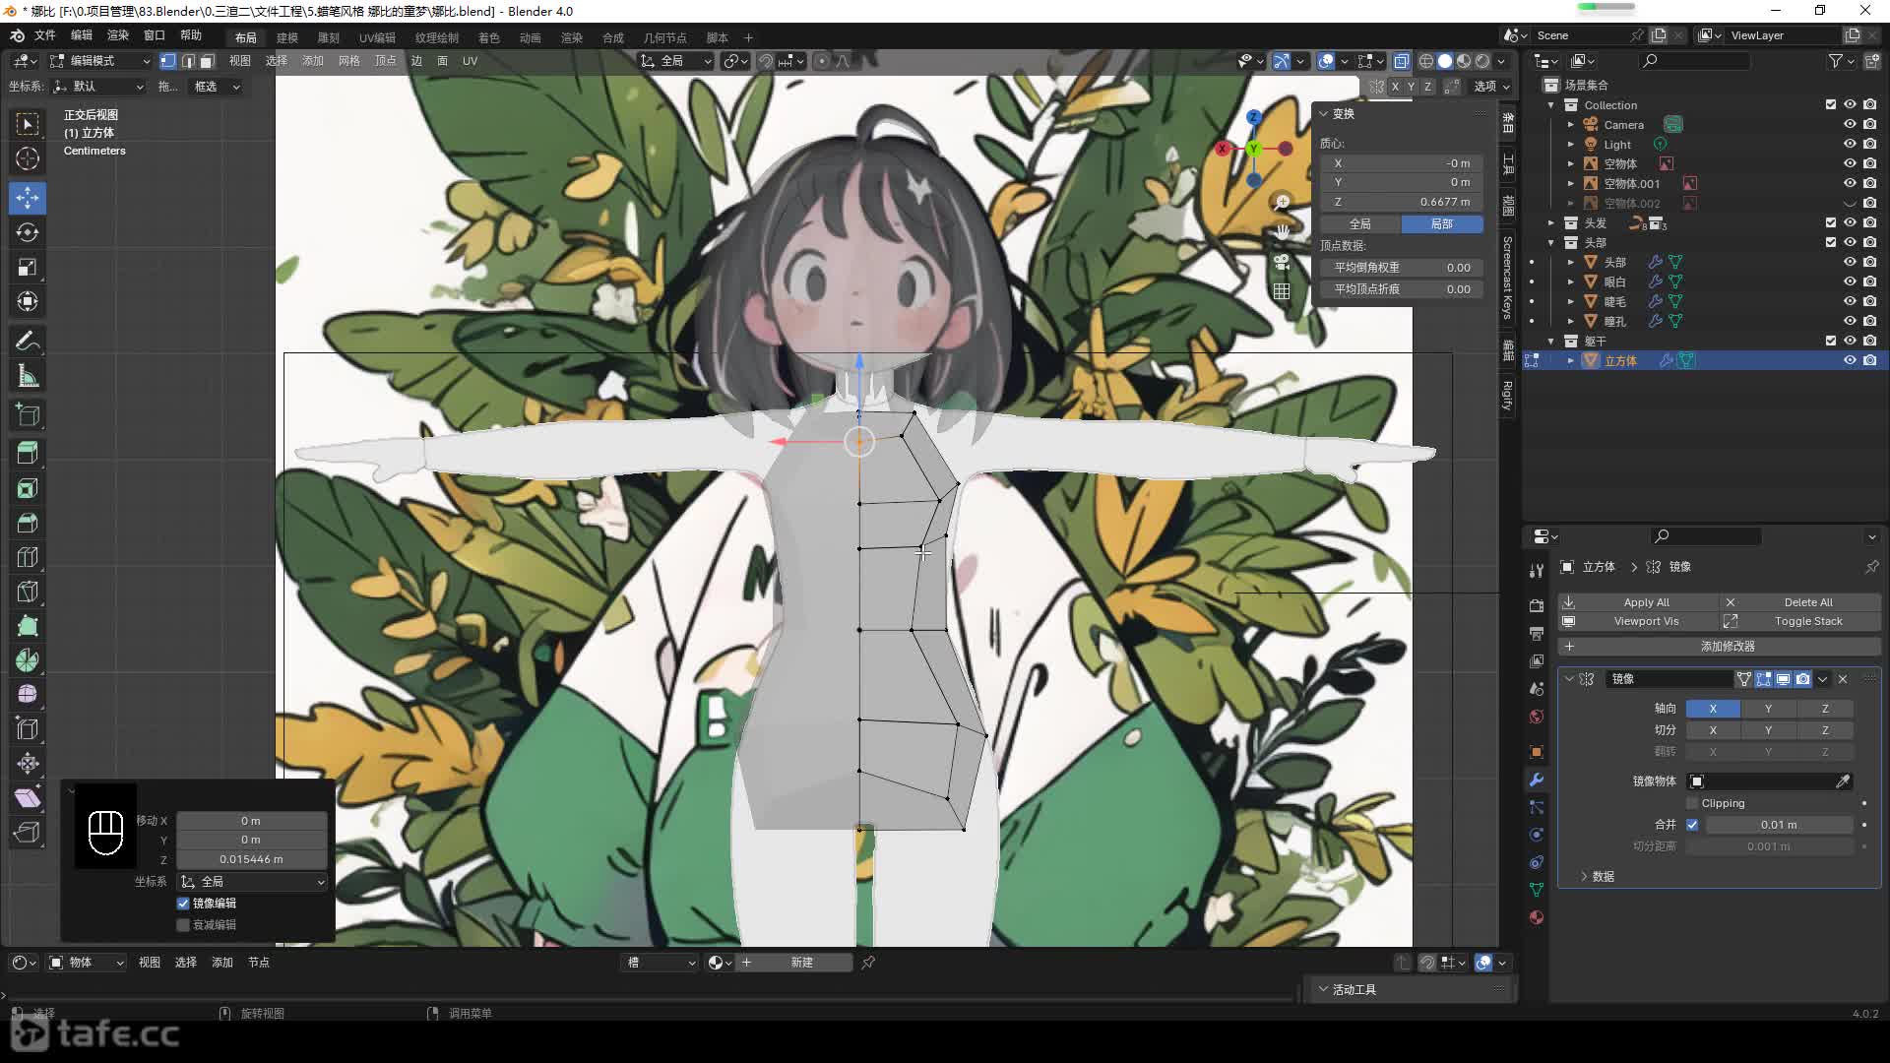The width and height of the screenshot is (1890, 1063).
Task: Open the Object Data properties tab
Action: pyautogui.click(x=1537, y=890)
